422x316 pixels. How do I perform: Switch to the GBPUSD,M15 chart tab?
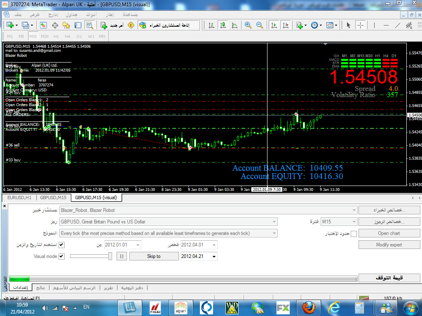click(x=53, y=197)
